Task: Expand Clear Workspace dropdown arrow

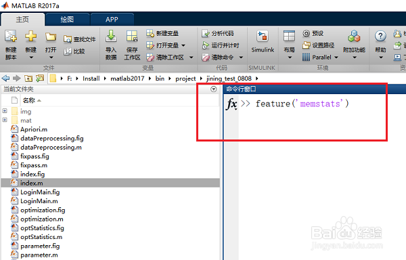Action: tap(191, 58)
